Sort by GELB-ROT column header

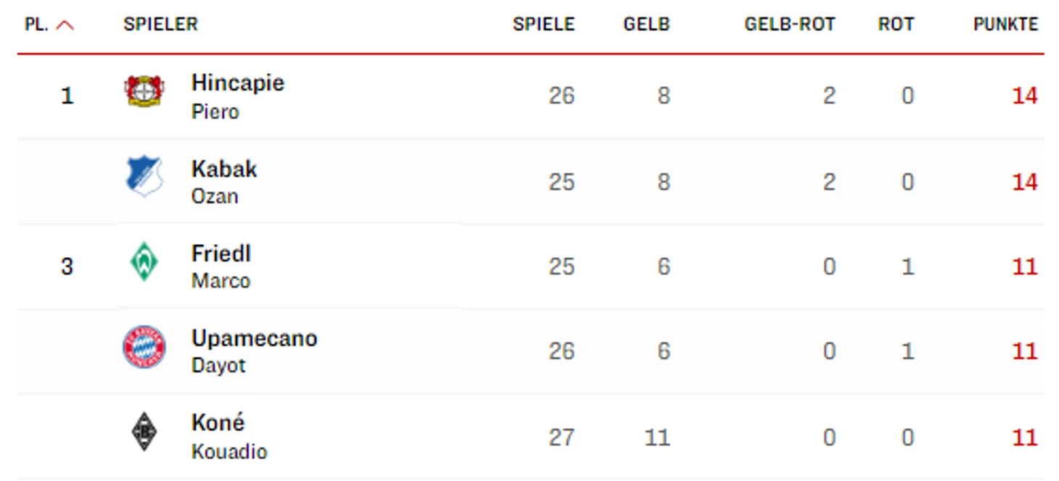pyautogui.click(x=790, y=24)
